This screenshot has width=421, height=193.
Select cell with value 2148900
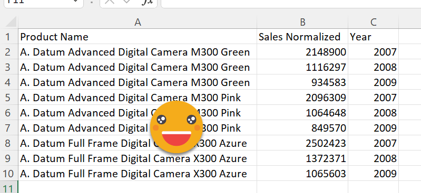302,51
